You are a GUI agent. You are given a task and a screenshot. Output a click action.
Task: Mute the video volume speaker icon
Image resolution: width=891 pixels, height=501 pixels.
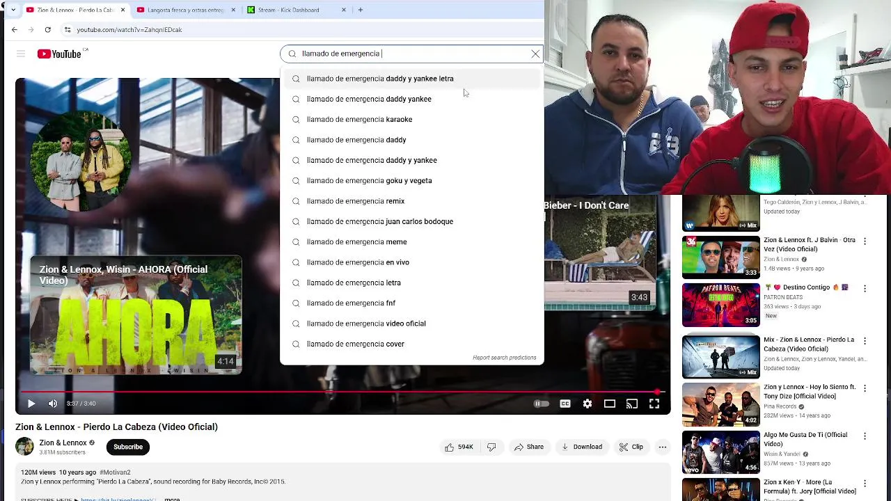[x=53, y=404]
